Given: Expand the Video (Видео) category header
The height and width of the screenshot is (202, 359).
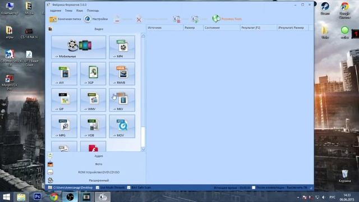Looking at the screenshot, I should click(x=99, y=29).
